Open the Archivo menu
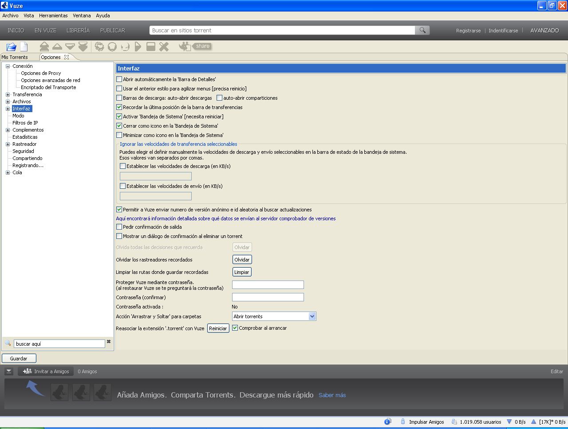 pos(10,16)
